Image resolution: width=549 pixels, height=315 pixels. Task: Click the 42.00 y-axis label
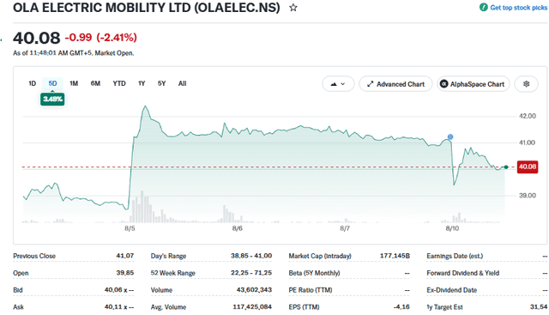click(x=527, y=116)
